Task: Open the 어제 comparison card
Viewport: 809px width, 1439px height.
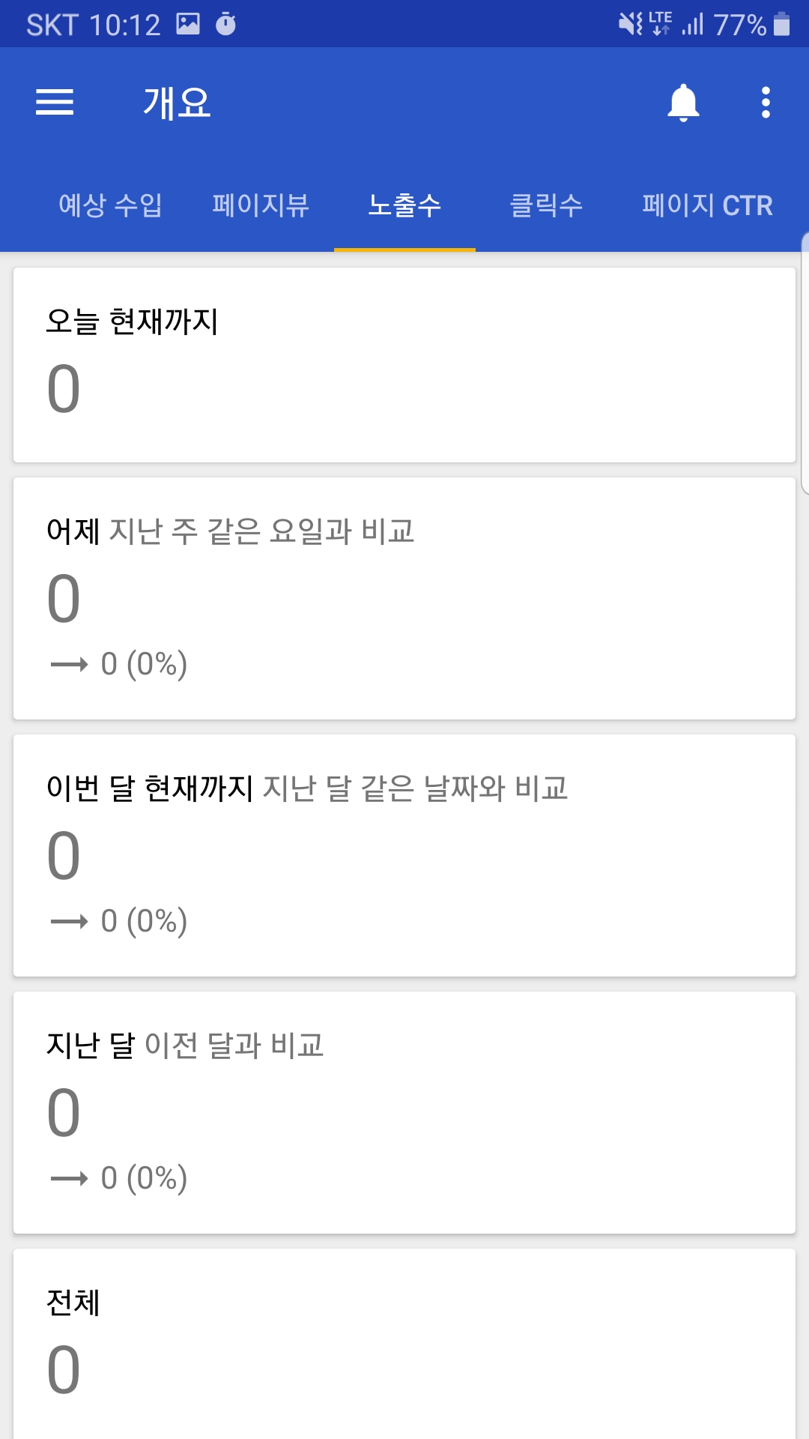Action: pos(404,598)
